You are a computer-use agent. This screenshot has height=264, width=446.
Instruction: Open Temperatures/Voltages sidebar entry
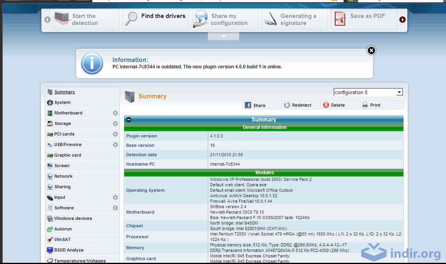pos(80,260)
